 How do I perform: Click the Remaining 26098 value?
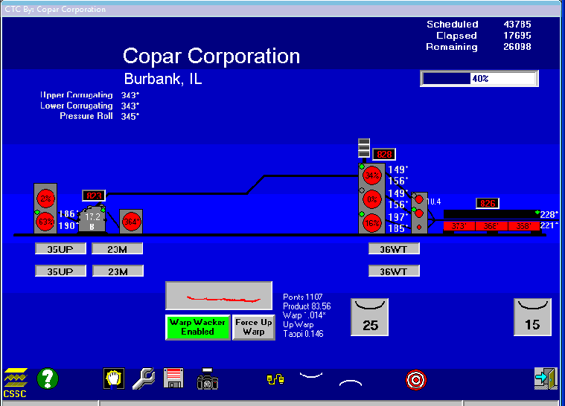[517, 46]
